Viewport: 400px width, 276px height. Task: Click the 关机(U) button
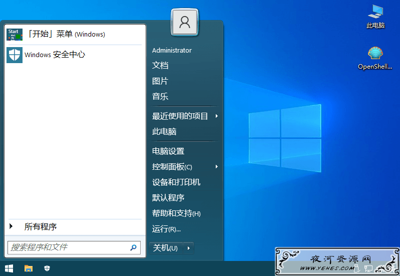click(166, 248)
